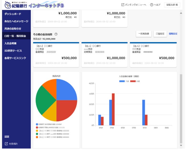Click the 入出金額の推移 chart title
Image resolution: width=186 pixels, height=150 pixels.
(129, 76)
